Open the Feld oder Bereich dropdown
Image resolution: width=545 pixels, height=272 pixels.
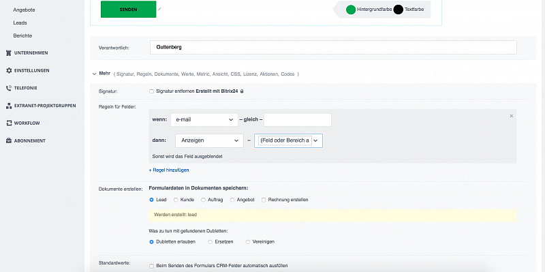[288, 140]
